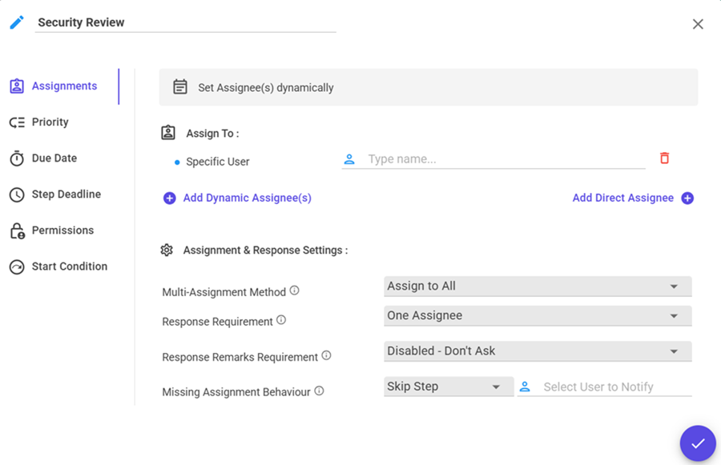Go to the Step Deadline section
This screenshot has height=465, width=721.
pos(66,194)
